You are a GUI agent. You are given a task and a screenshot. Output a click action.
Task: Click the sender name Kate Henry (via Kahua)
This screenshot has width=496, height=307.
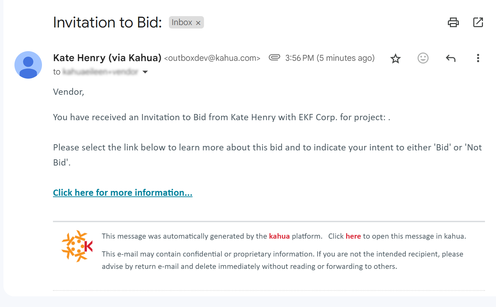107,58
